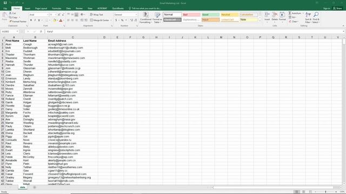The height and width of the screenshot is (194, 346).
Task: Apply the Input cell style
Action: pyautogui.click(x=210, y=20)
